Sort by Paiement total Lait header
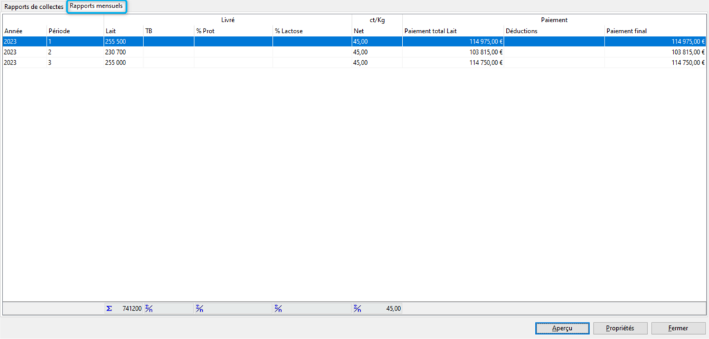Viewport: 709px width, 339px height. click(453, 30)
